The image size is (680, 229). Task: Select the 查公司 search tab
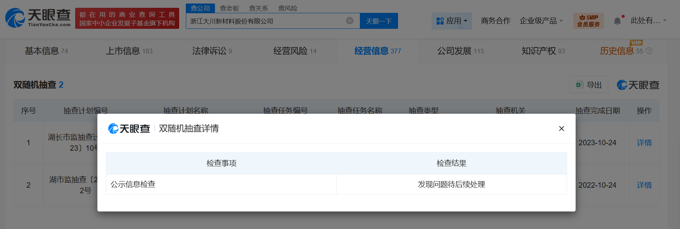click(x=200, y=8)
